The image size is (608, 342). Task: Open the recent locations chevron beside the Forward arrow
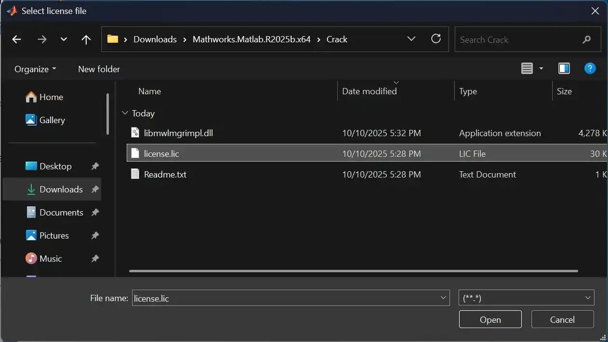coord(64,39)
